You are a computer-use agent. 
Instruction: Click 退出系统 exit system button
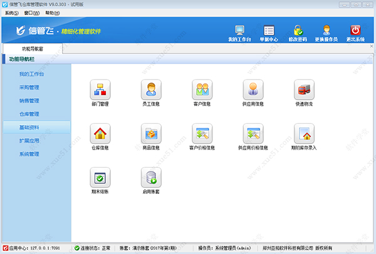(x=355, y=33)
